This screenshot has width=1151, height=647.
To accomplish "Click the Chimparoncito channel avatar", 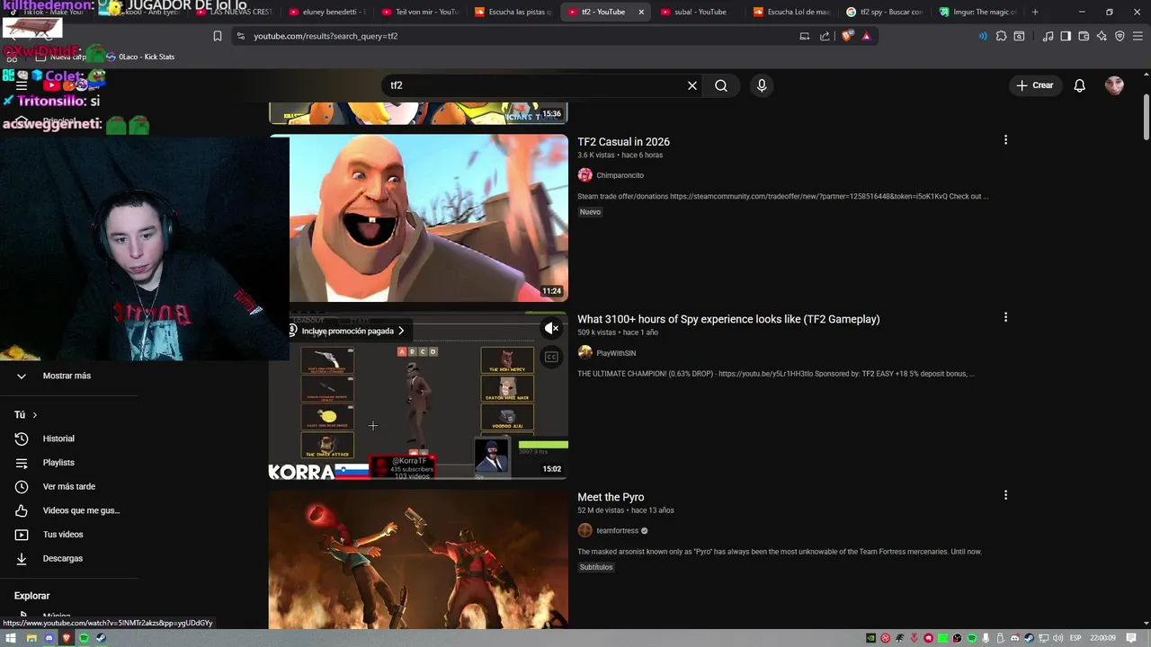I will tap(584, 175).
